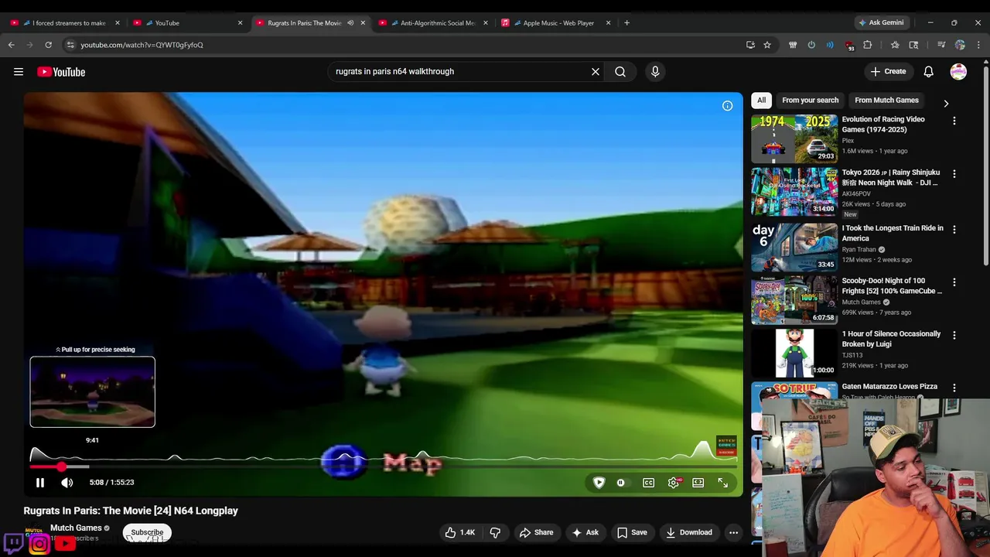Open a new browser tab

(x=626, y=23)
